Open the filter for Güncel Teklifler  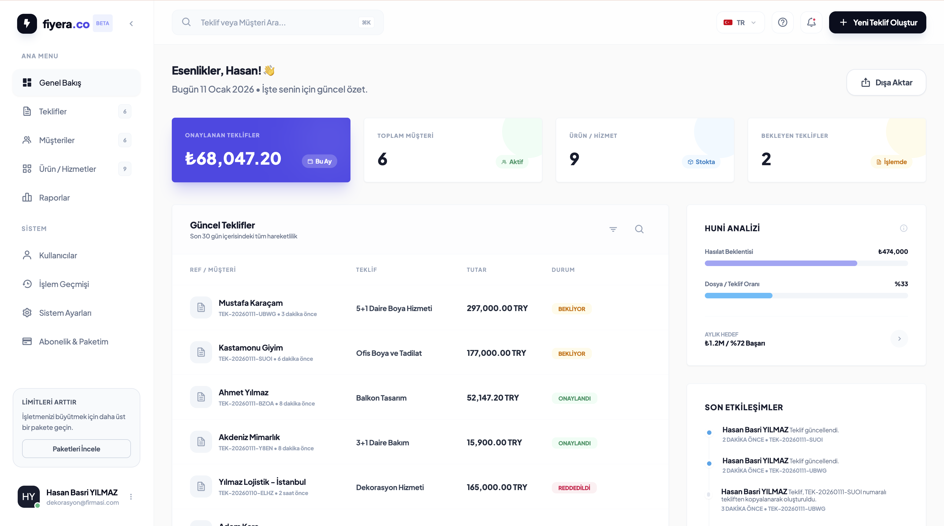[x=614, y=229]
